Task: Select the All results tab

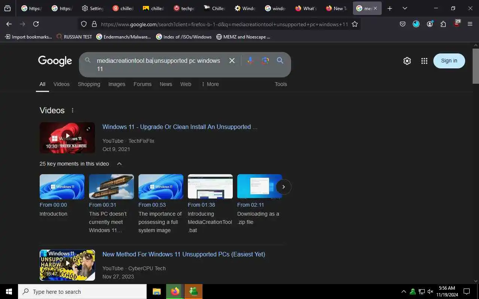Action: [x=43, y=84]
